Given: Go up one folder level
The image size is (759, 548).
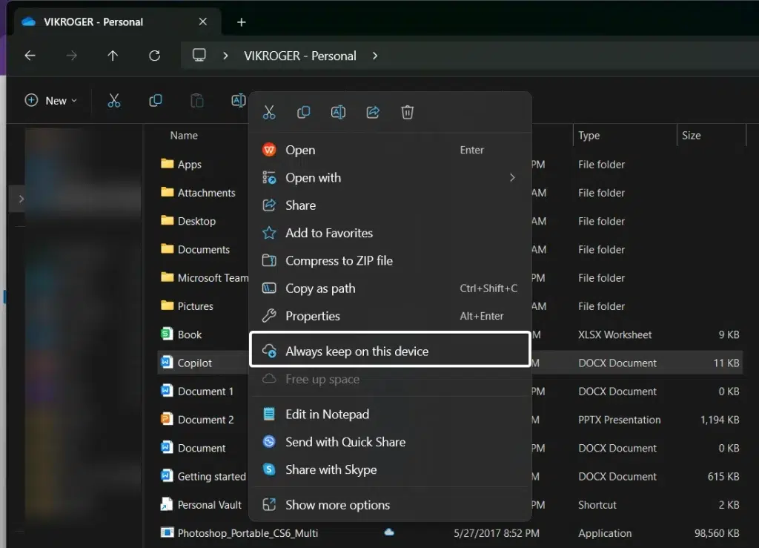Looking at the screenshot, I should 113,56.
